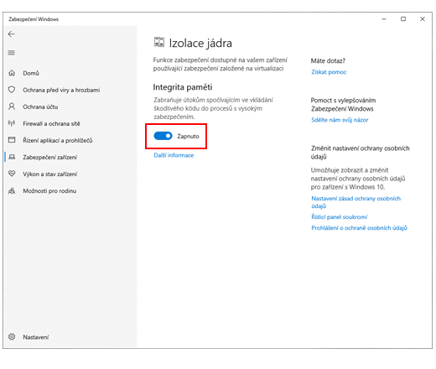436x369 pixels.
Task: Toggle the Integrita paměti switch off
Action: tap(163, 136)
